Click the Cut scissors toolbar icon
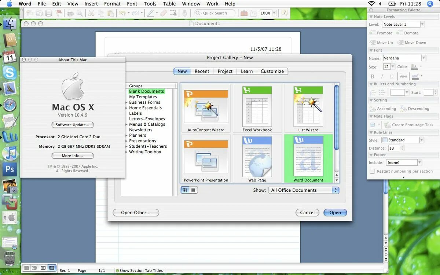Image resolution: width=440 pixels, height=275 pixels. pos(91,13)
